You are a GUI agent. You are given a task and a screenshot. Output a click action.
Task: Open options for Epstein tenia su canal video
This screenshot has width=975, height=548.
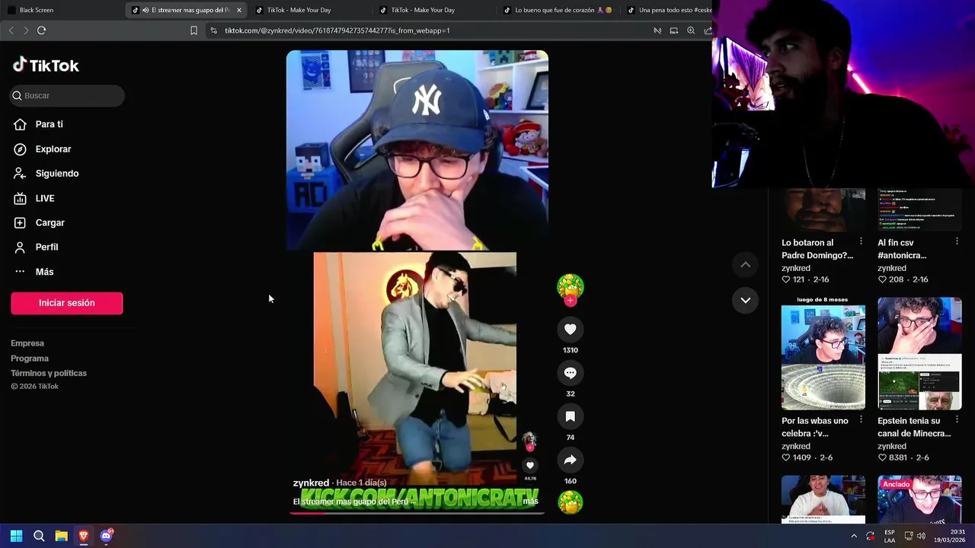(x=957, y=419)
